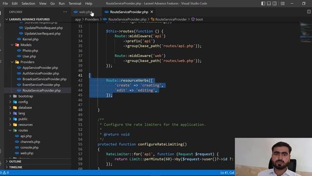The width and height of the screenshot is (312, 176).
Task: Toggle bottom panel layout icon
Action: coord(269,3)
